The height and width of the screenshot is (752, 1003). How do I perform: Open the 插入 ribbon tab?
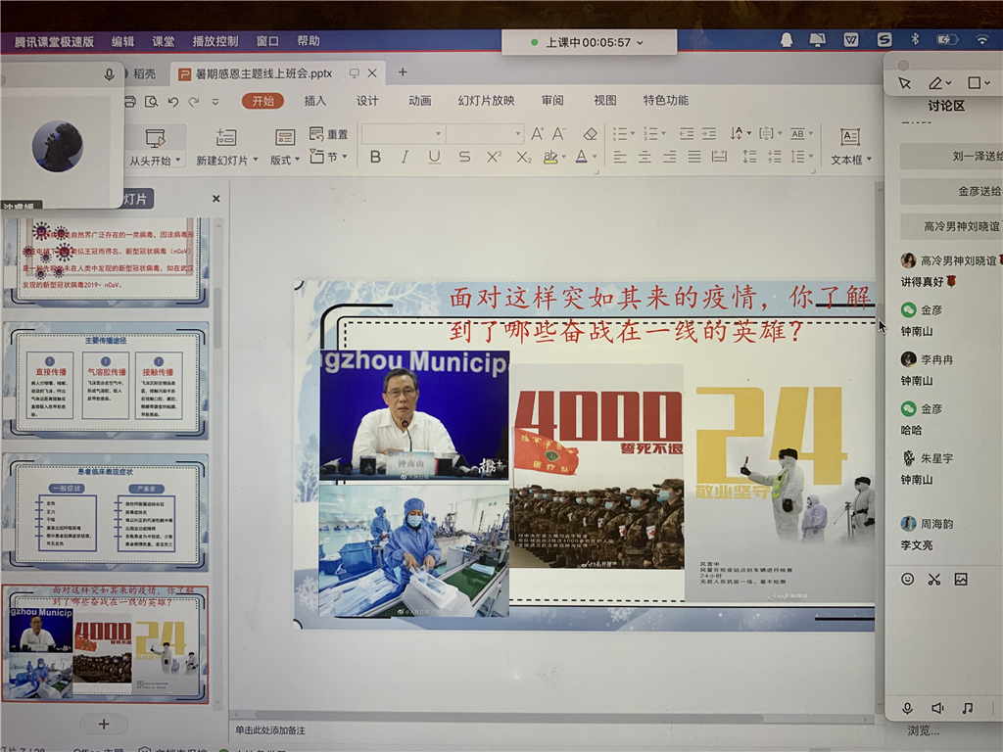[x=315, y=101]
